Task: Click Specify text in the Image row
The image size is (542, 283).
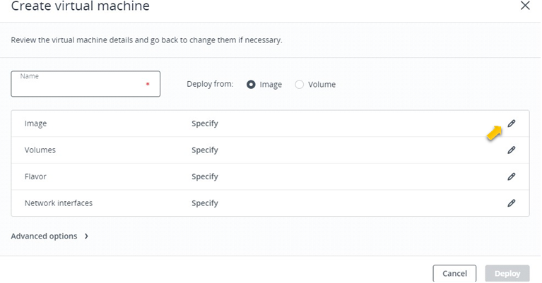Action: tap(205, 124)
